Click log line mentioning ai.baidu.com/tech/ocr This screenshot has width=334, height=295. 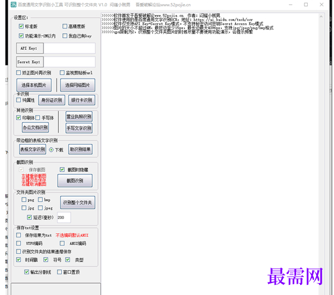pos(177,20)
